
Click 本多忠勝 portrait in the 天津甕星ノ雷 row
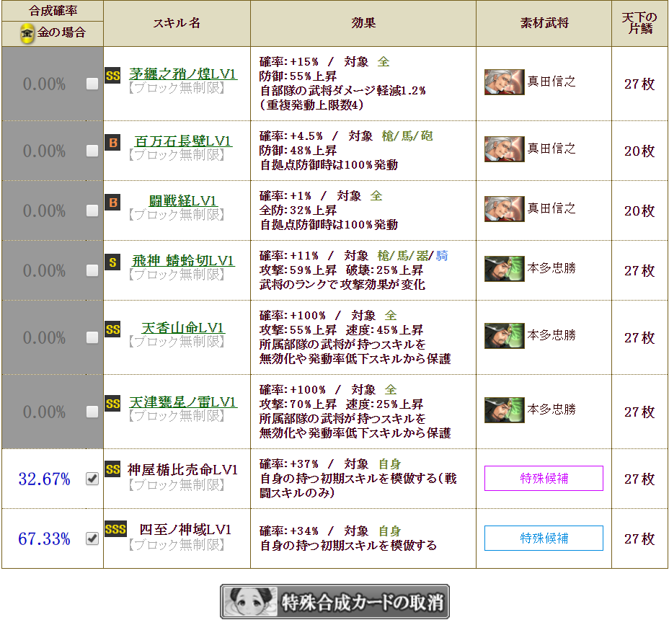click(505, 410)
